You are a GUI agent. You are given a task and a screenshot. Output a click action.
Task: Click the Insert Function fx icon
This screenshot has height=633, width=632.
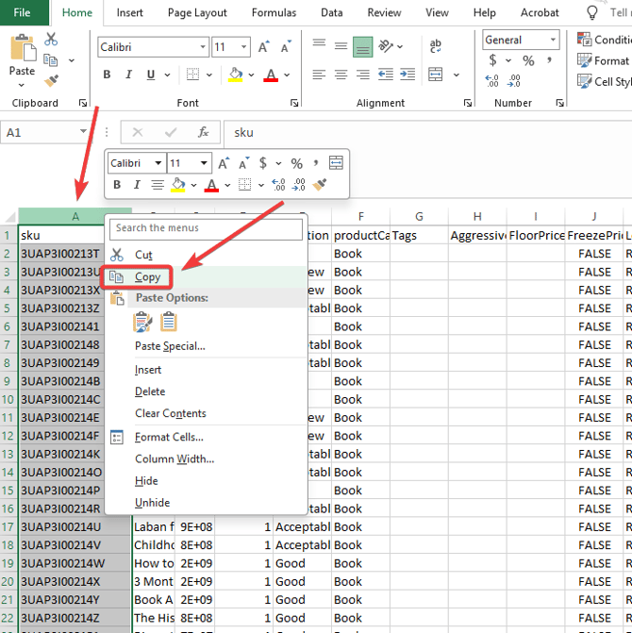tap(203, 133)
